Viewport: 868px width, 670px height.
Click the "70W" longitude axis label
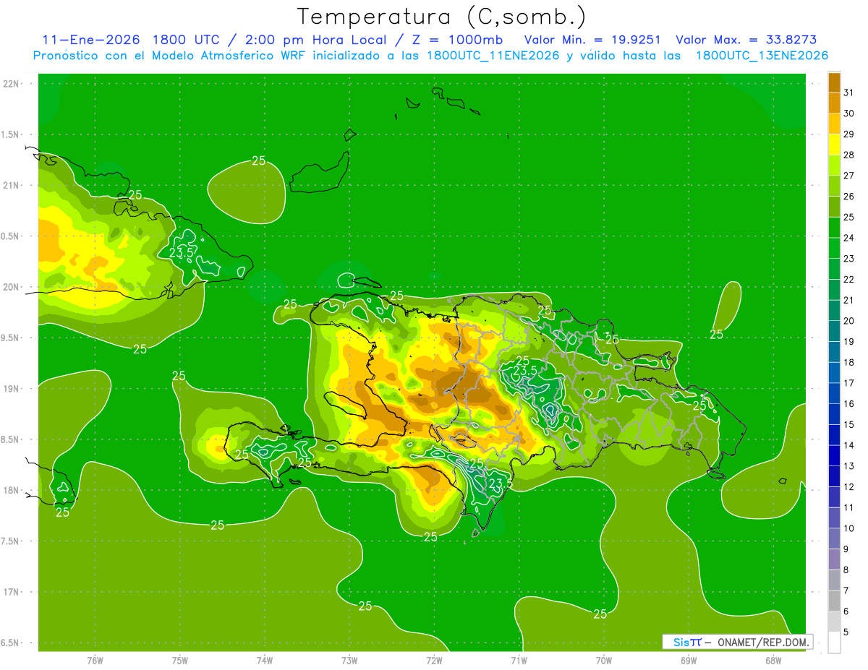[x=603, y=660]
